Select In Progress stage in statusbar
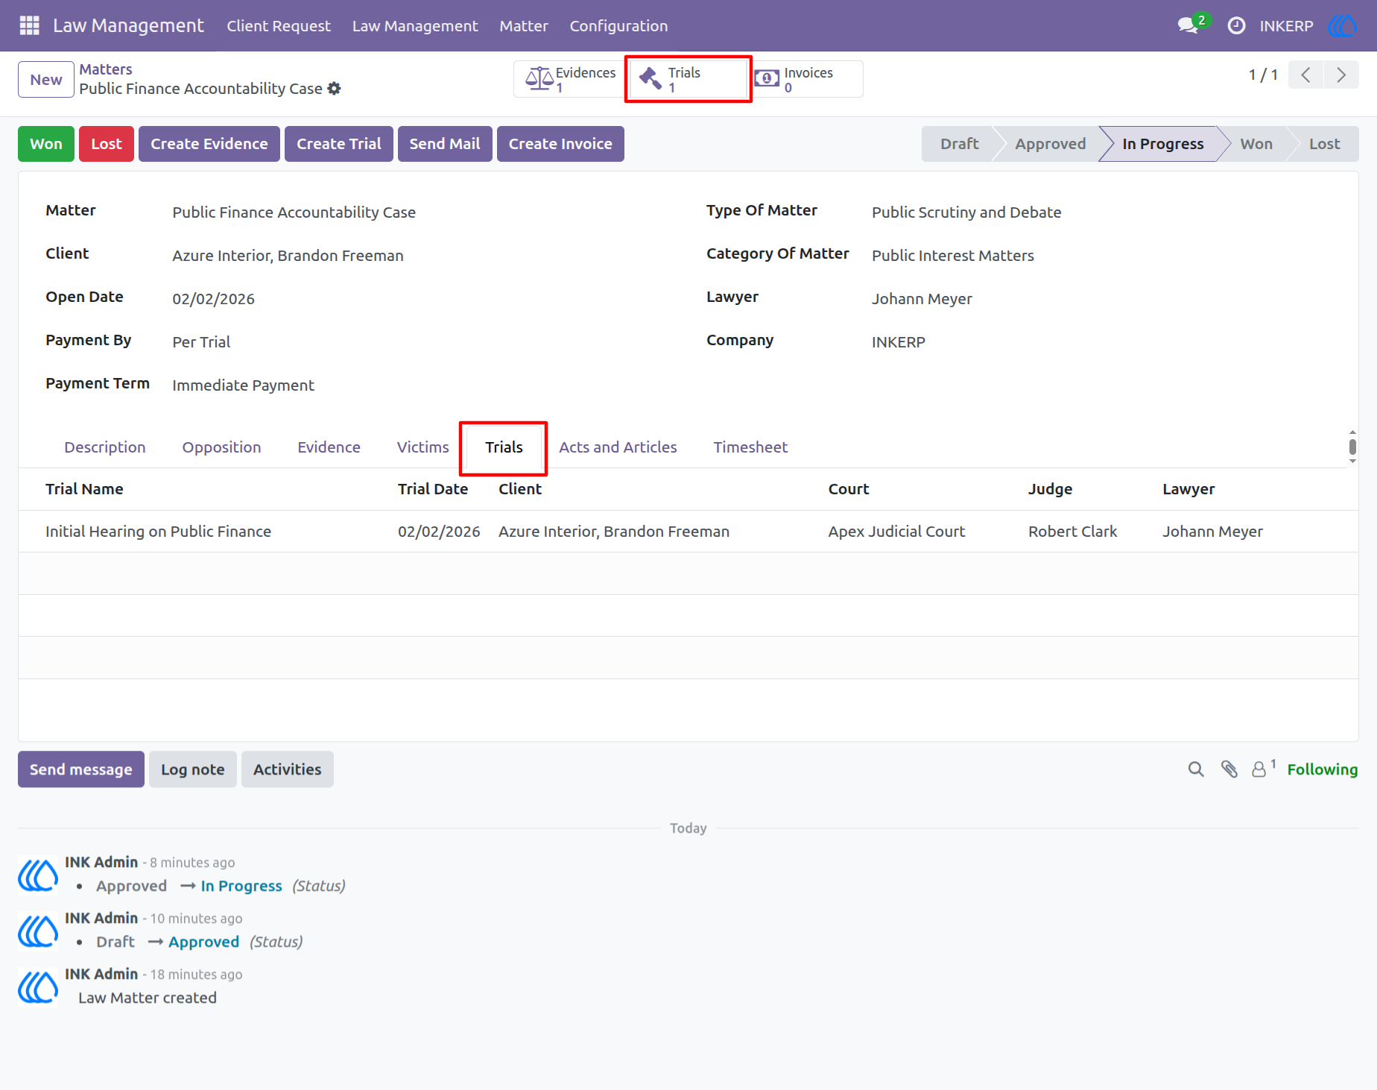Image resolution: width=1377 pixels, height=1090 pixels. 1162,144
